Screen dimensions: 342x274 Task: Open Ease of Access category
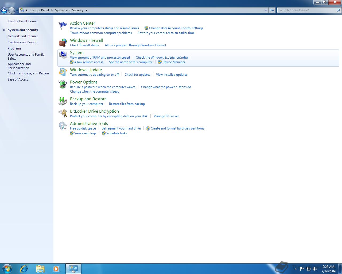pyautogui.click(x=18, y=79)
